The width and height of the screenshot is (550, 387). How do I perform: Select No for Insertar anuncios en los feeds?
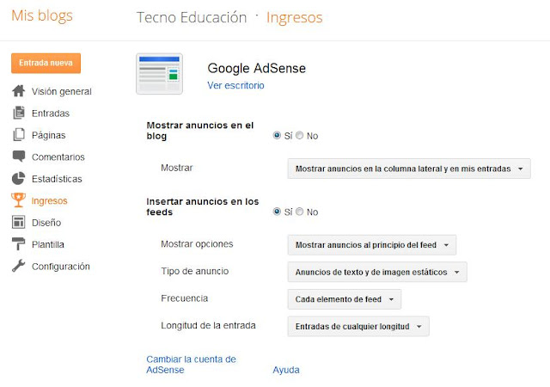tap(300, 212)
